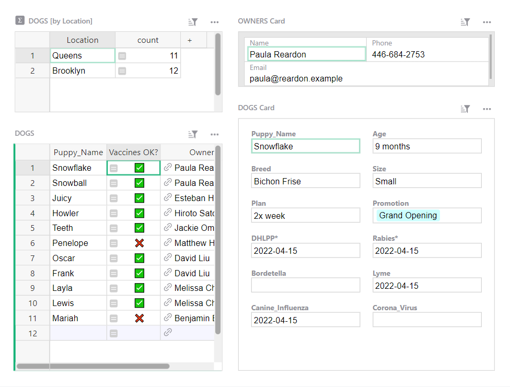Select the Puppy_Name column header

coord(78,153)
